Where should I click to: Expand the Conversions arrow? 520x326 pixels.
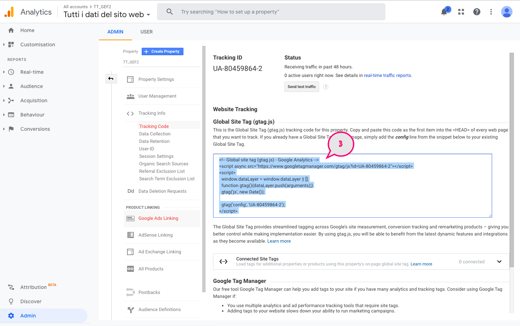pos(4,129)
